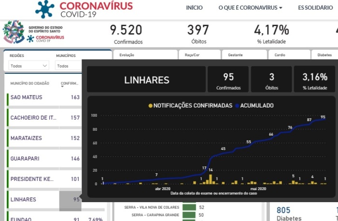
Task: Click the SERRA - VILA NOVA DE COLARES bar
Action: click(x=189, y=207)
